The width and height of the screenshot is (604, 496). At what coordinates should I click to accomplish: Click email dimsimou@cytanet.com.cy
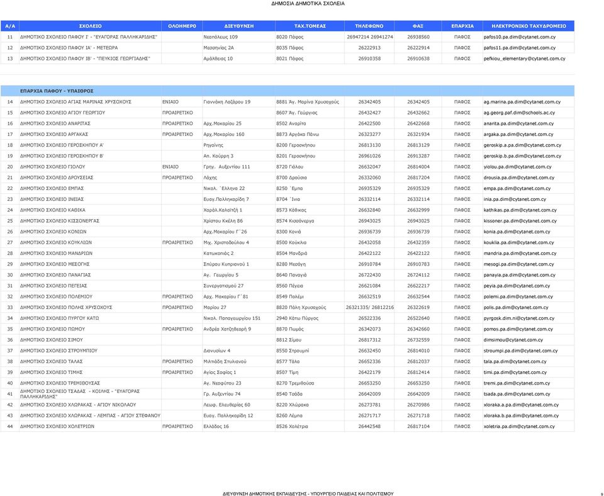[x=513, y=340]
